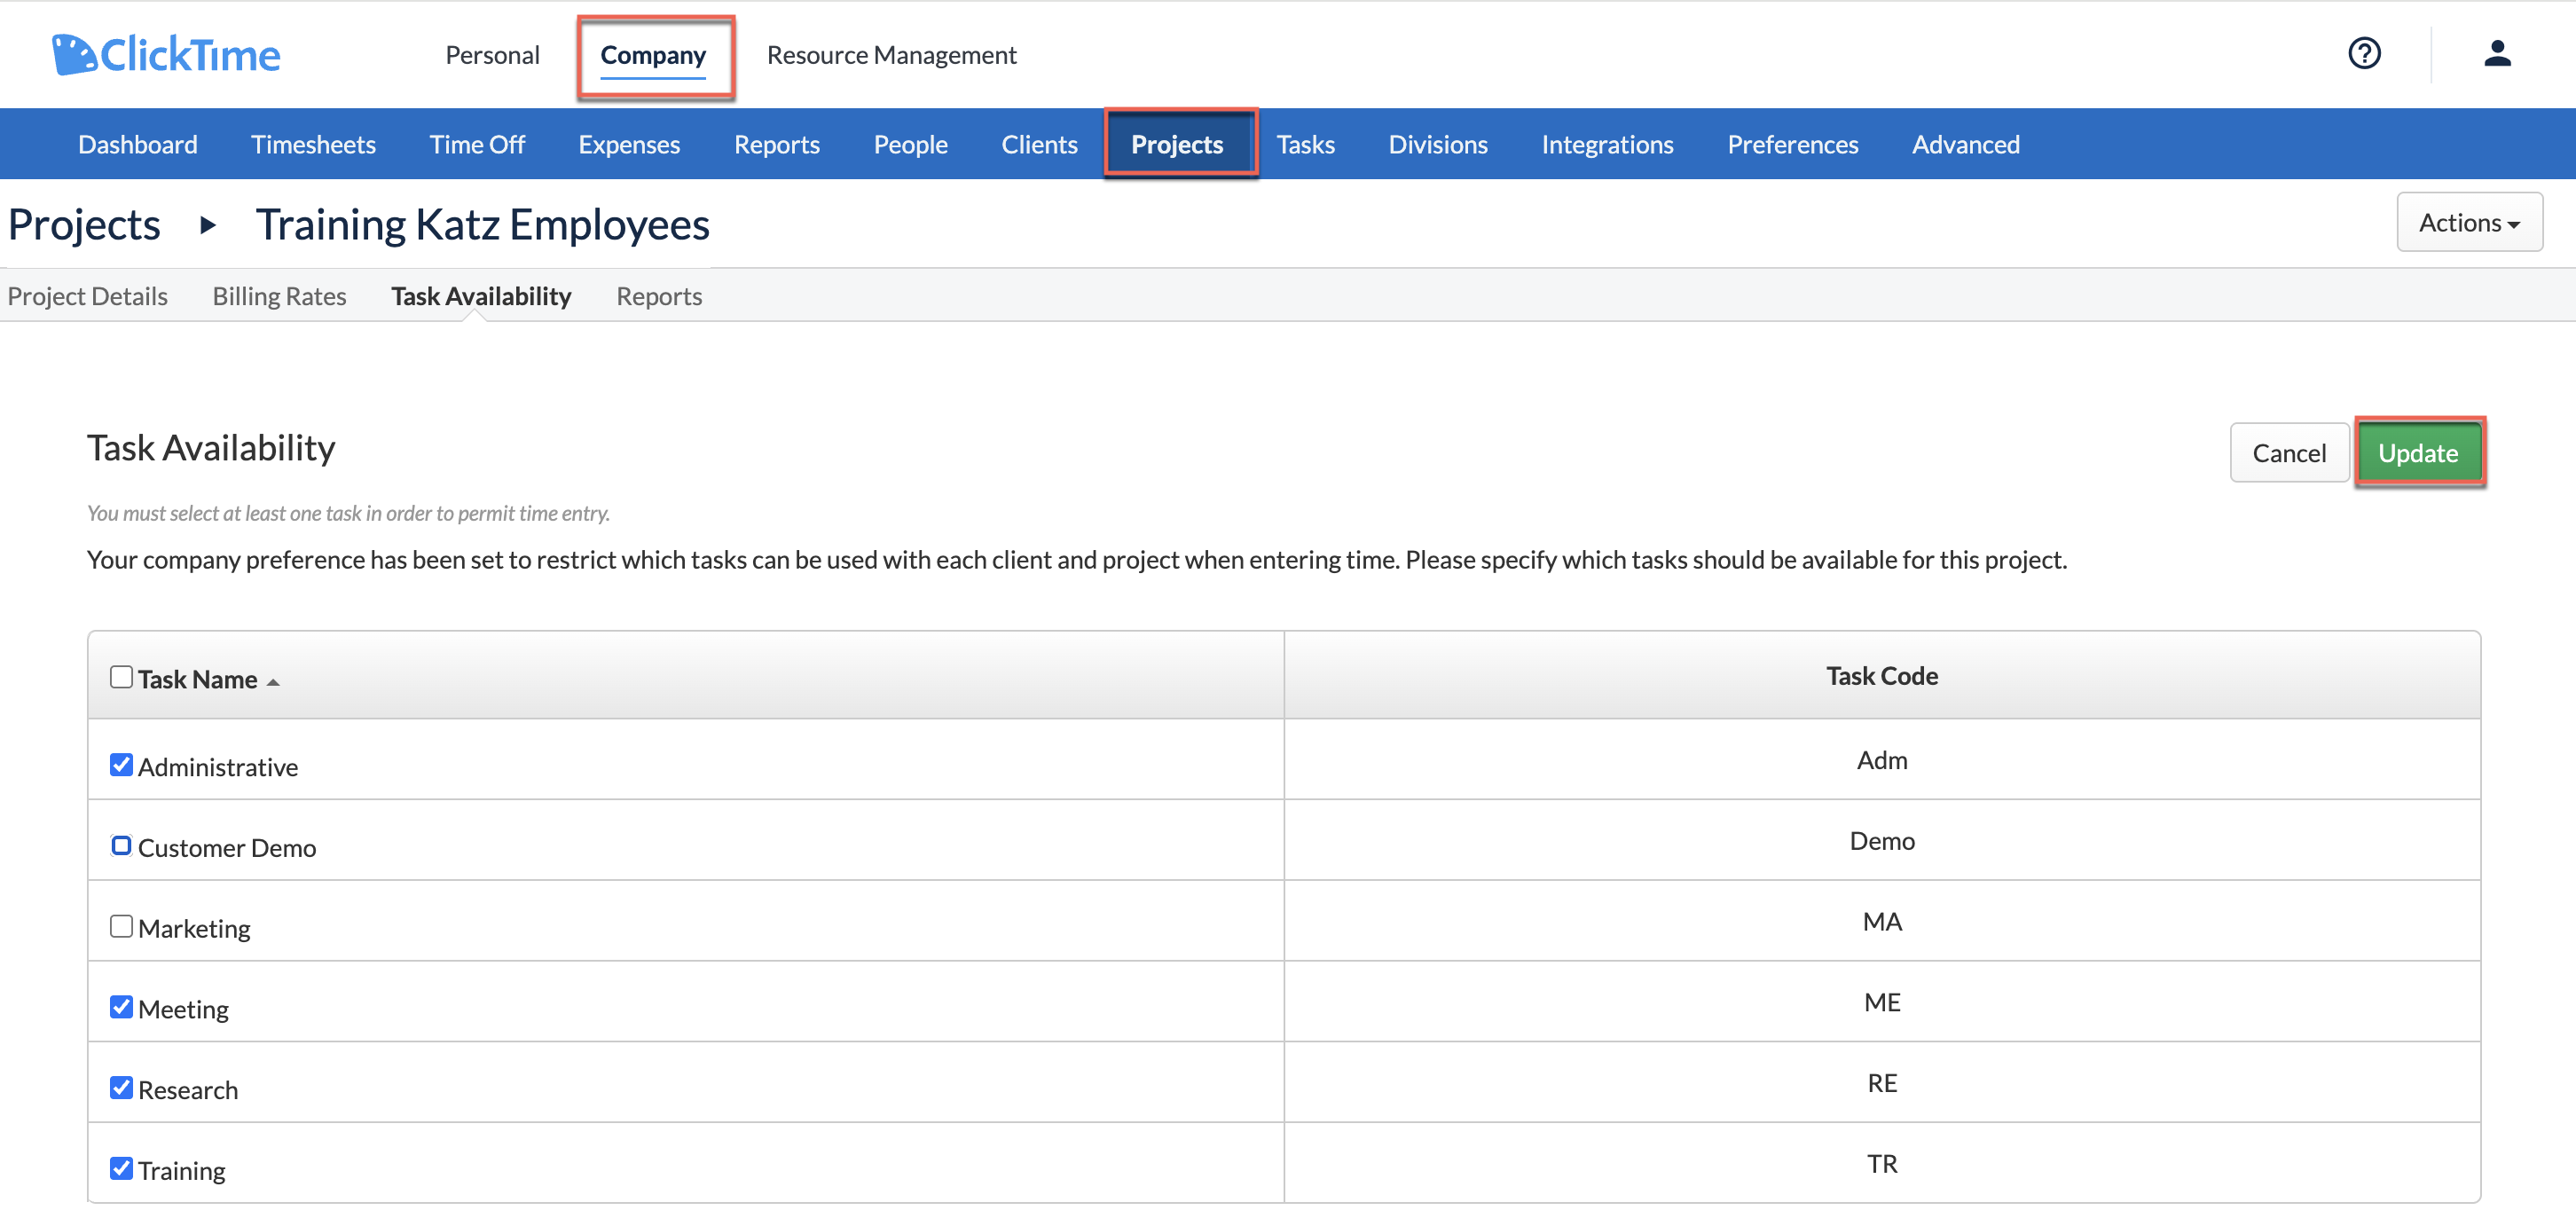
Task: Click the Training task label
Action: (x=181, y=1170)
